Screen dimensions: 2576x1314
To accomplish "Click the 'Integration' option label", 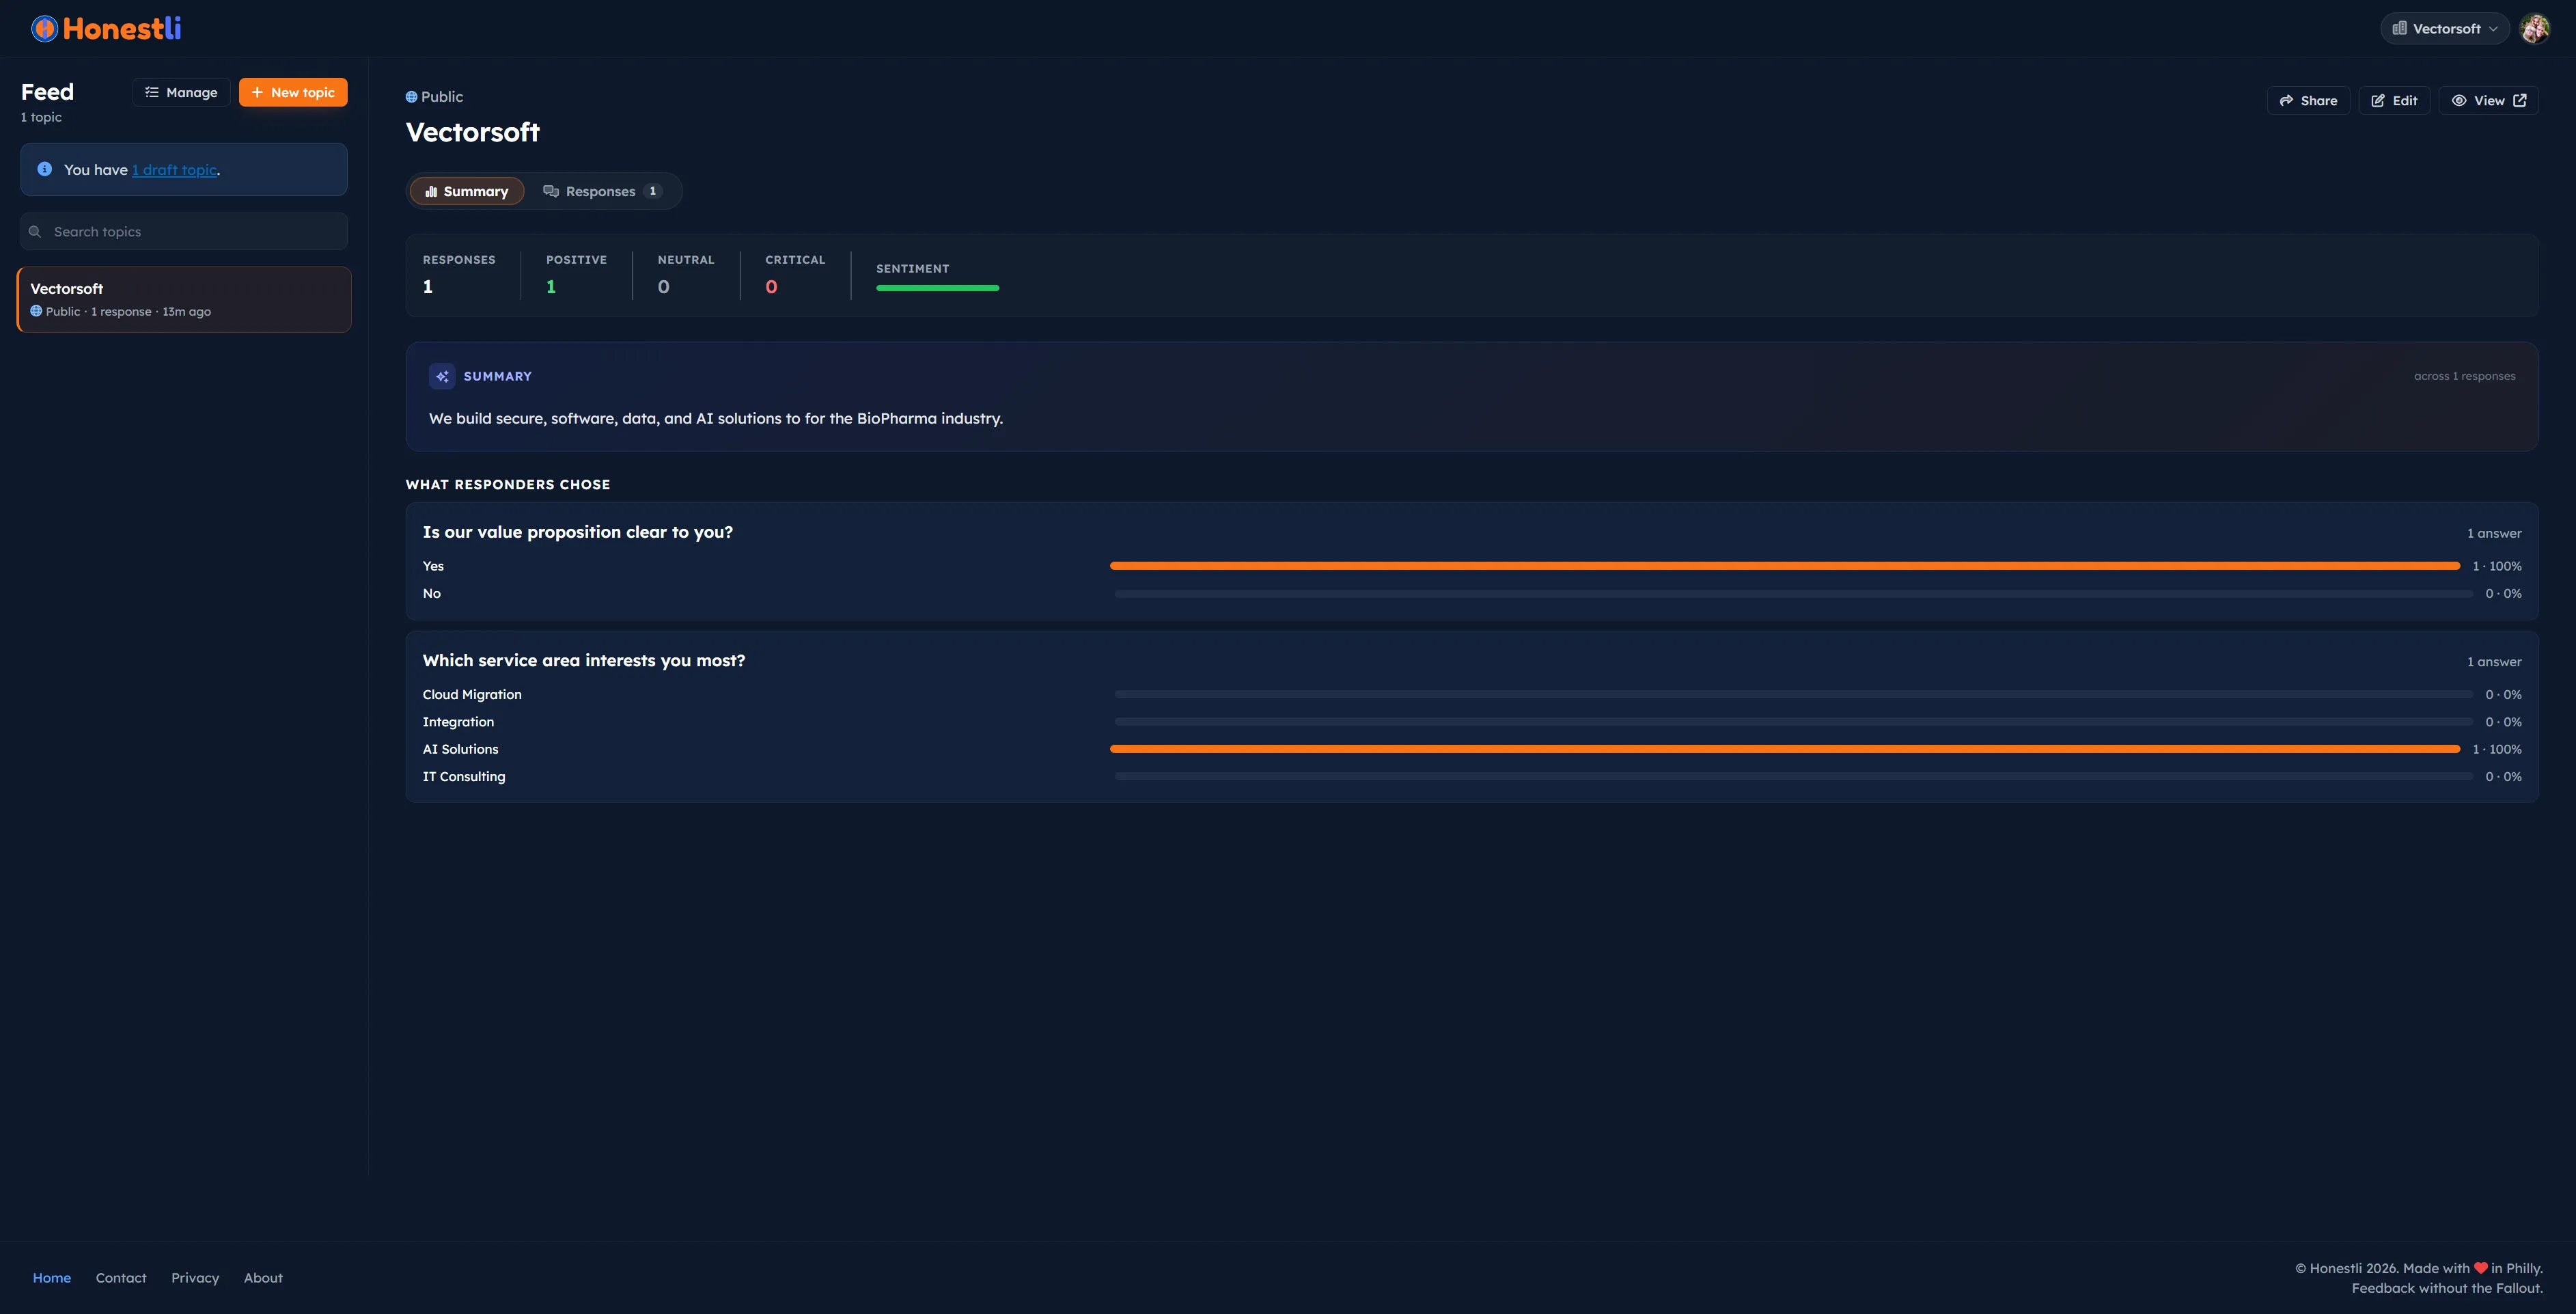I will 458,722.
